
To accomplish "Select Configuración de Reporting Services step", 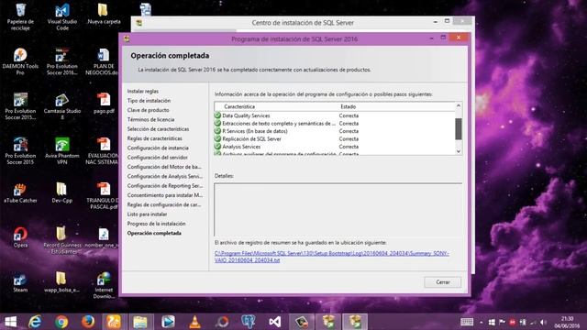I will coord(164,185).
